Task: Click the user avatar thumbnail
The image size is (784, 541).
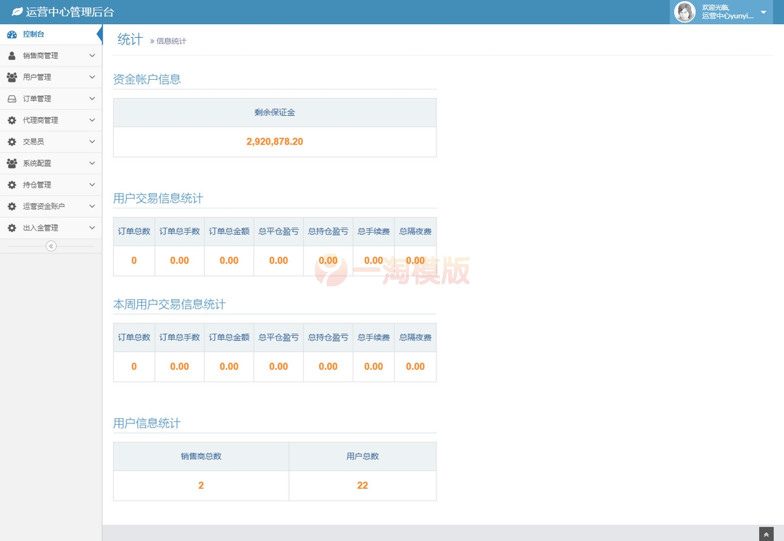Action: (684, 12)
